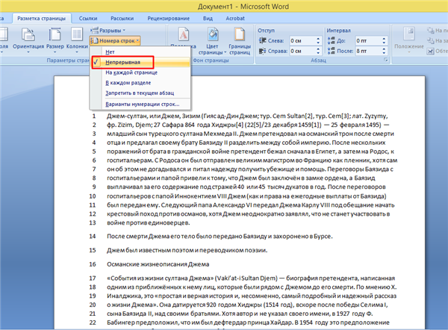Image resolution: width=448 pixels, height=330 pixels.
Task: Select Нет in the line numbers menu
Action: tap(140, 52)
